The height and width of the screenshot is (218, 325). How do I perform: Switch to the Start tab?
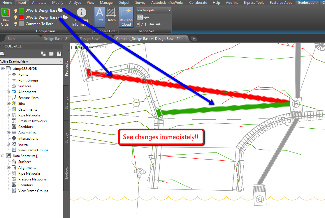coord(11,39)
